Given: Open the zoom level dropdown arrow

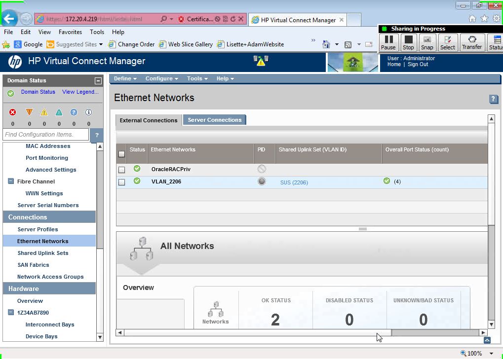Looking at the screenshot, I should (491, 354).
